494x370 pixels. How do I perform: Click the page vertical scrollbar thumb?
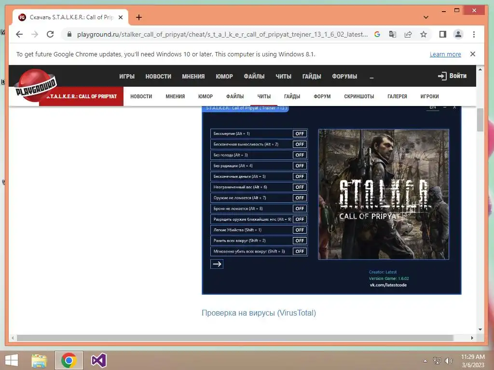[x=480, y=120]
